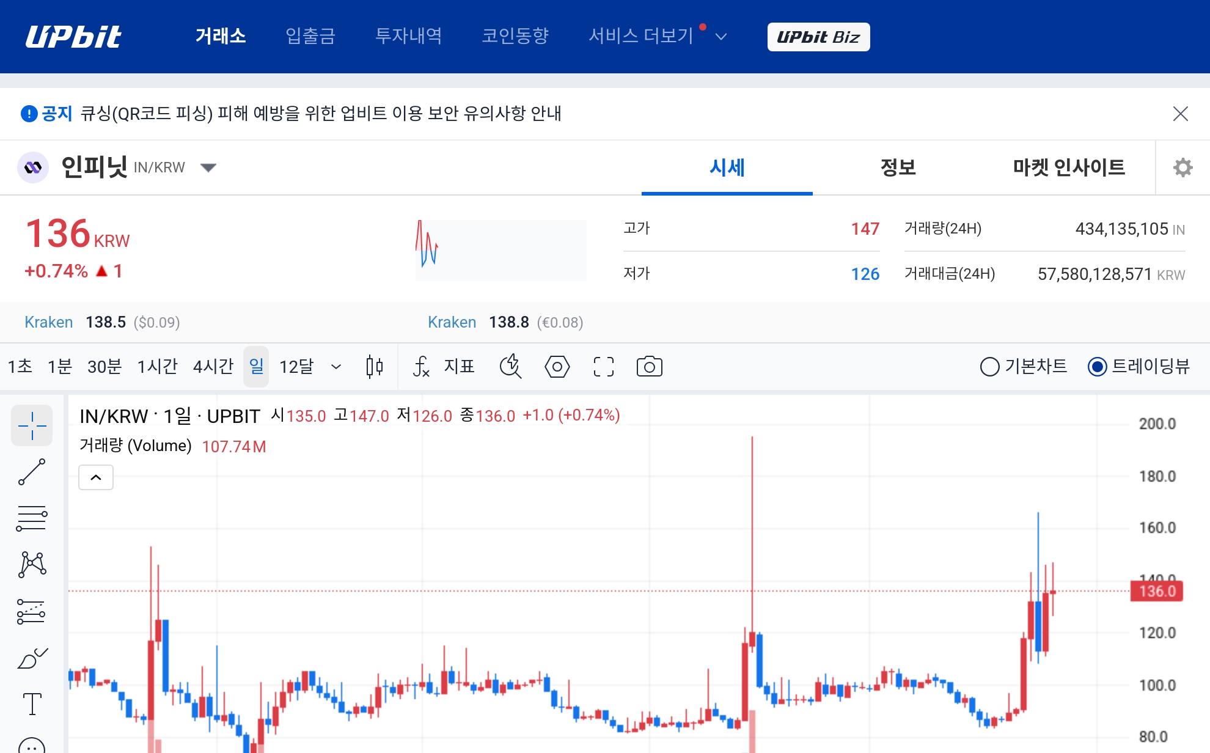Select the pattern drawing tool

tap(32, 565)
